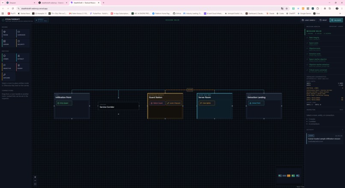The width and height of the screenshot is (345, 188).
Task: Zoom out the canvas with minus control
Action: tap(35, 181)
